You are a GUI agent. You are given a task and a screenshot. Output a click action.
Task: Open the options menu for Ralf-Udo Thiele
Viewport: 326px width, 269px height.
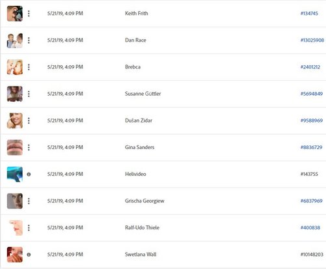(29, 228)
